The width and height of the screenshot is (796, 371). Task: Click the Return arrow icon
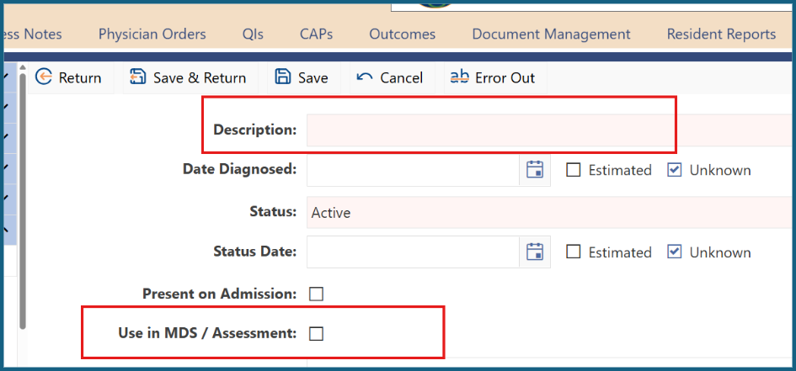(x=44, y=77)
